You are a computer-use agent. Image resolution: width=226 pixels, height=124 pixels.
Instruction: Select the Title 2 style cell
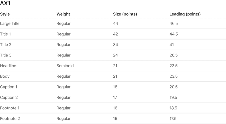(6, 45)
